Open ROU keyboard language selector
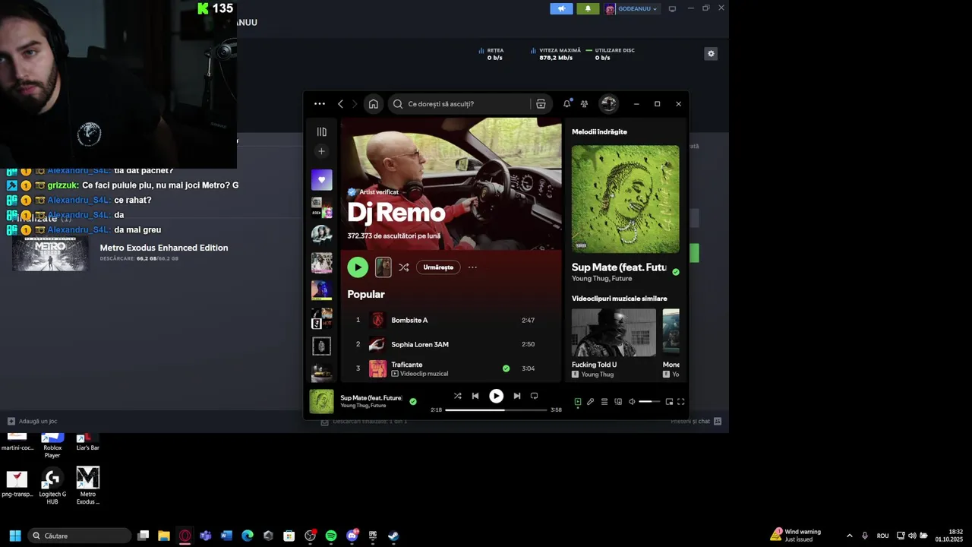Image resolution: width=972 pixels, height=547 pixels. [x=882, y=536]
